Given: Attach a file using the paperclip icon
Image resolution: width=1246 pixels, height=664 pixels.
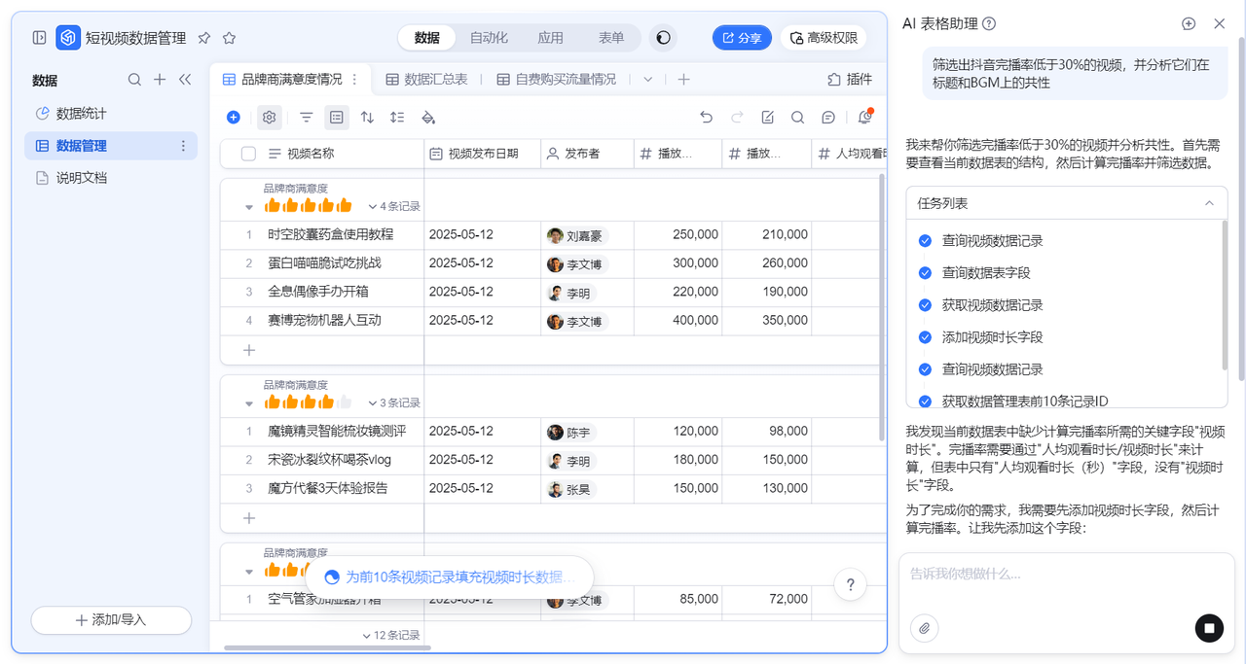Looking at the screenshot, I should coord(924,628).
